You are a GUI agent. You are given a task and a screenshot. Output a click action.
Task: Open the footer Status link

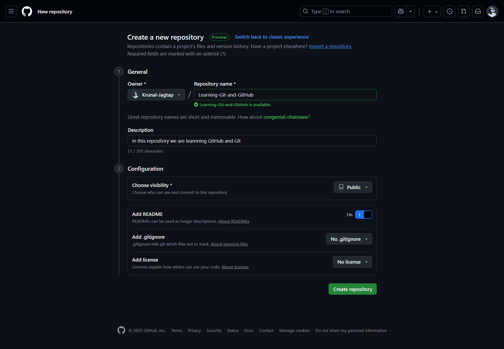pyautogui.click(x=233, y=331)
